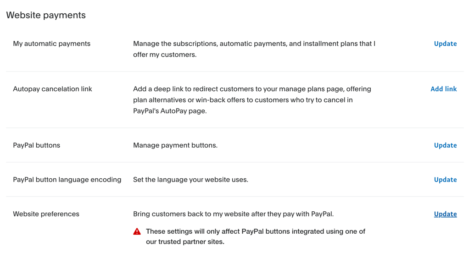This screenshot has width=469, height=253.
Task: Update the PayPal buttons settings
Action: click(446, 145)
